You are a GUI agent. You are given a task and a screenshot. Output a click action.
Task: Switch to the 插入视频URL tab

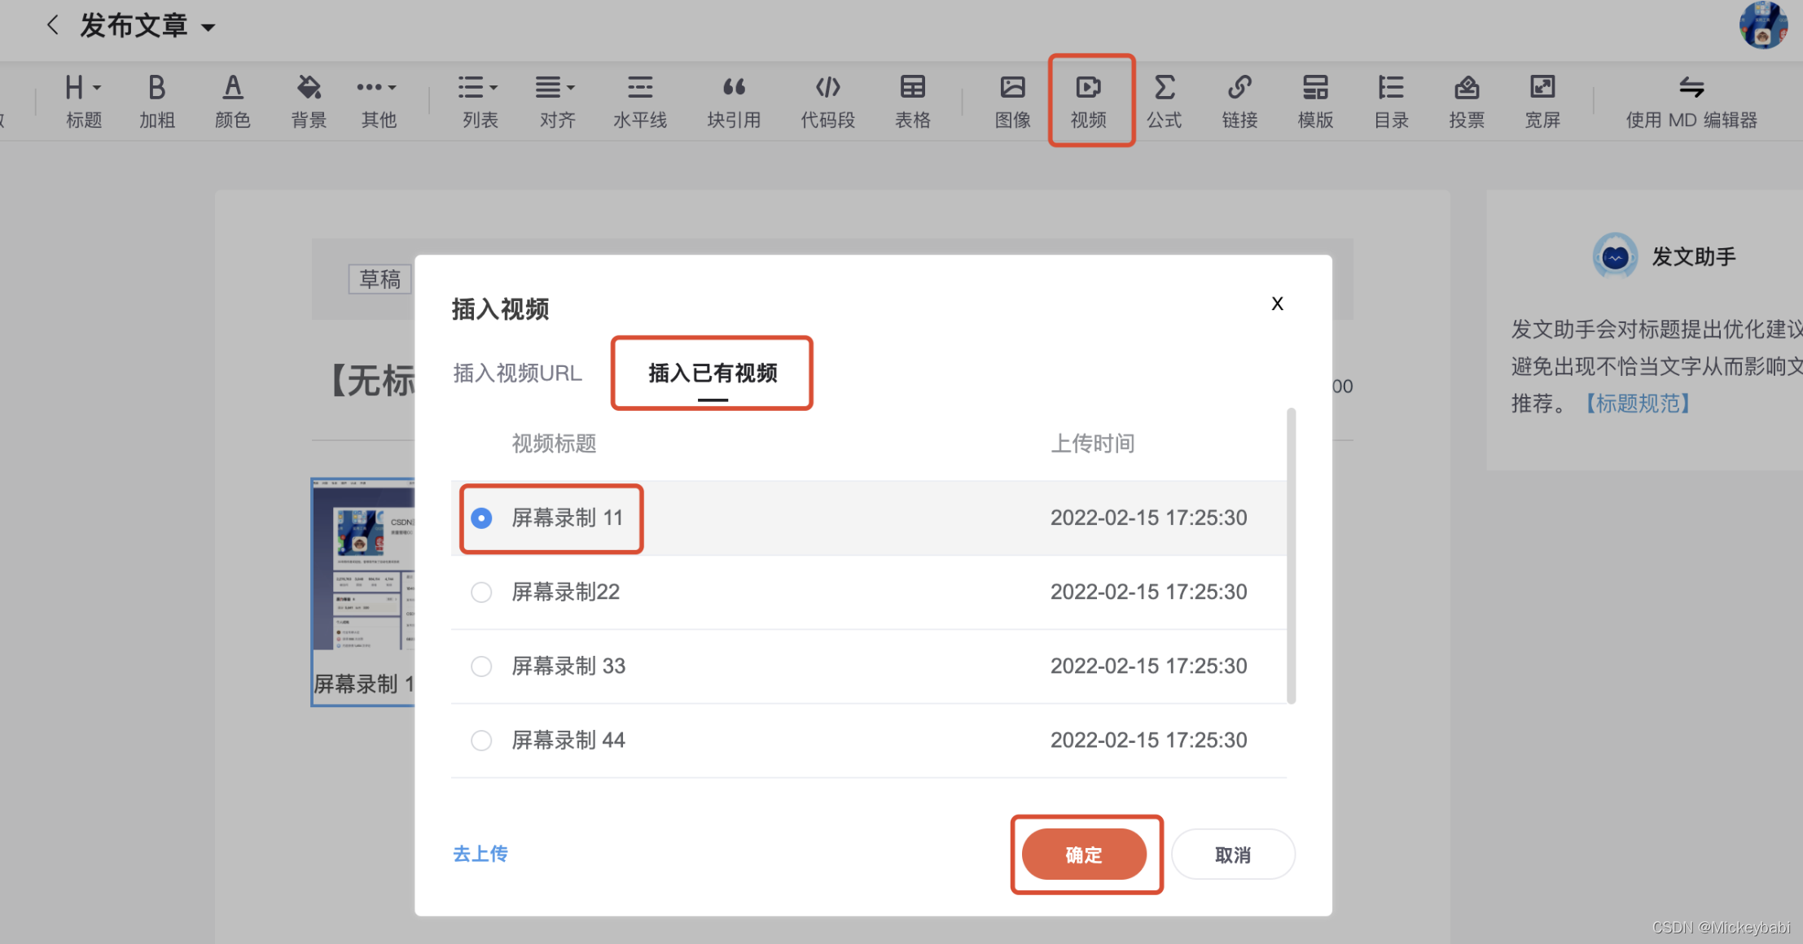[x=517, y=373]
